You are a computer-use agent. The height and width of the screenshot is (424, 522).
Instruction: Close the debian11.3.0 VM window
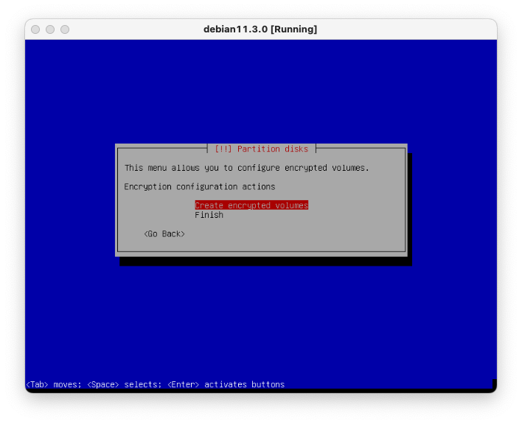click(x=35, y=29)
